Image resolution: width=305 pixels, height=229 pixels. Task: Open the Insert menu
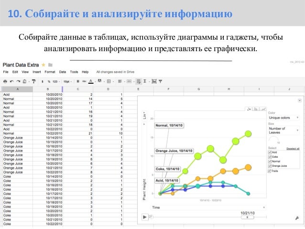[x=37, y=72]
